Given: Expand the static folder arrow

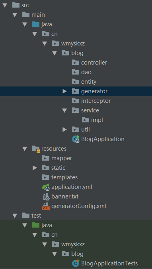Looking at the screenshot, I should point(35,168).
